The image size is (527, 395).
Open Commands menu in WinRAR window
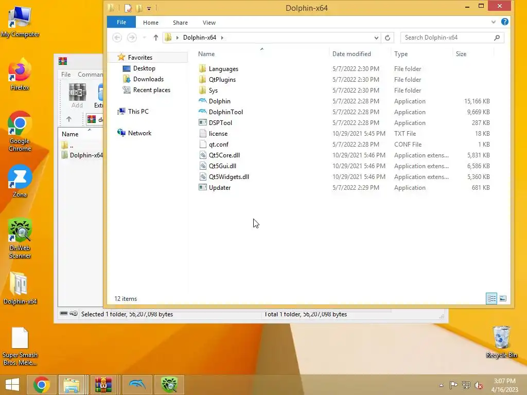tap(90, 74)
